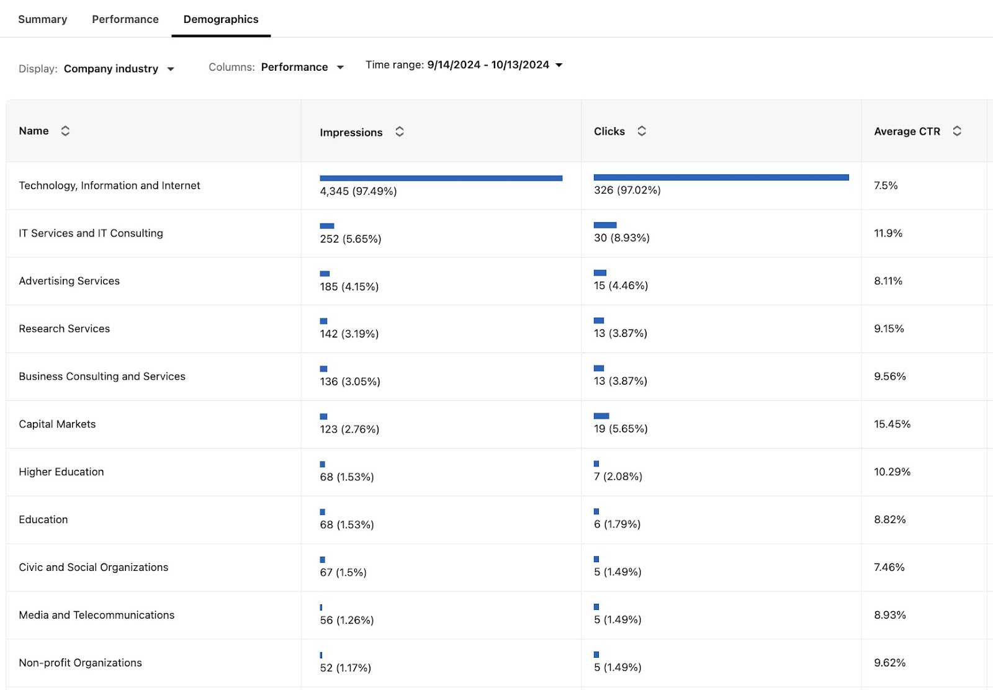Select Research Services row name

tap(65, 329)
